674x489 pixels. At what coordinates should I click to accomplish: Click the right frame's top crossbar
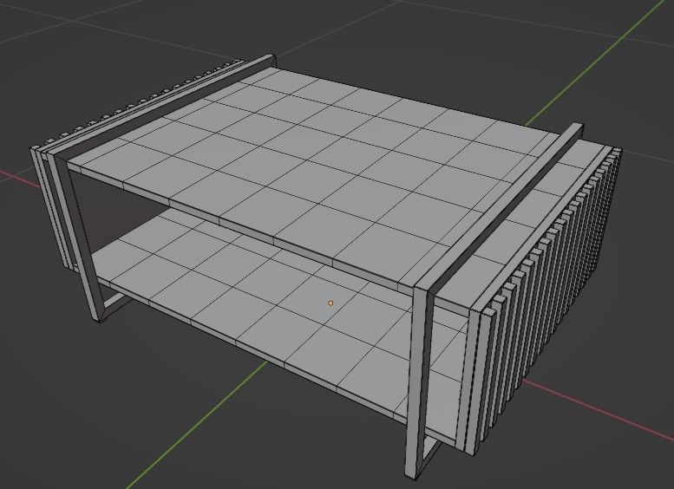point(499,206)
